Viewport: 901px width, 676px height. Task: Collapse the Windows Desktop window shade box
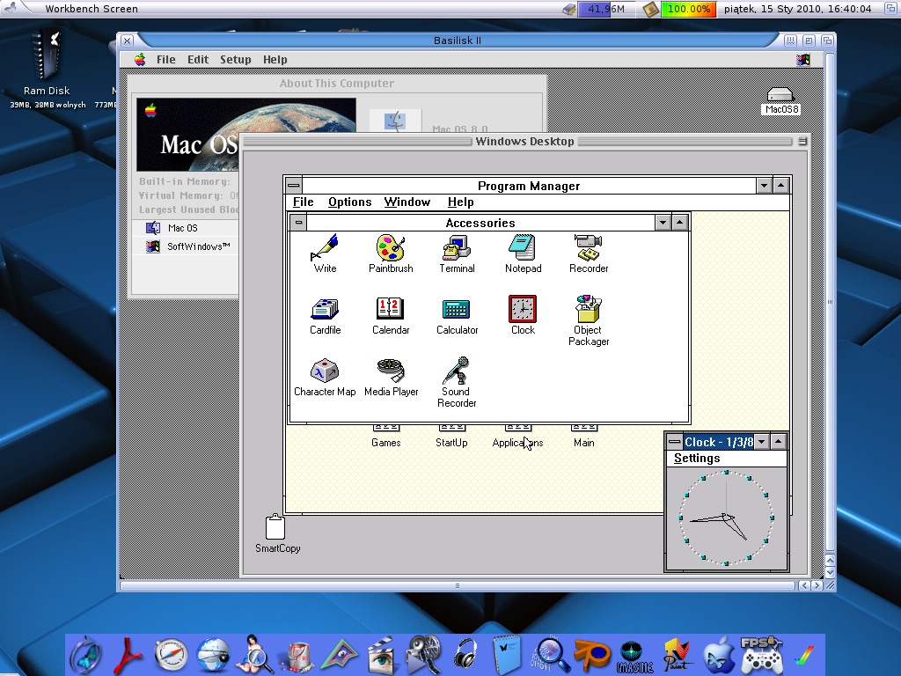pos(802,142)
